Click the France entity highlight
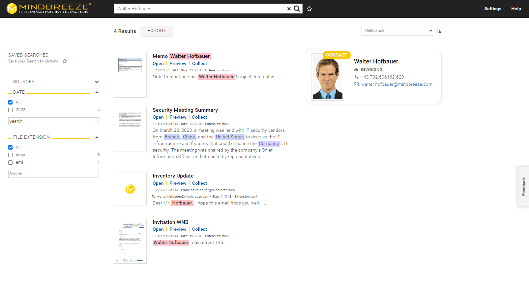The height and width of the screenshot is (286, 529). pos(172,137)
